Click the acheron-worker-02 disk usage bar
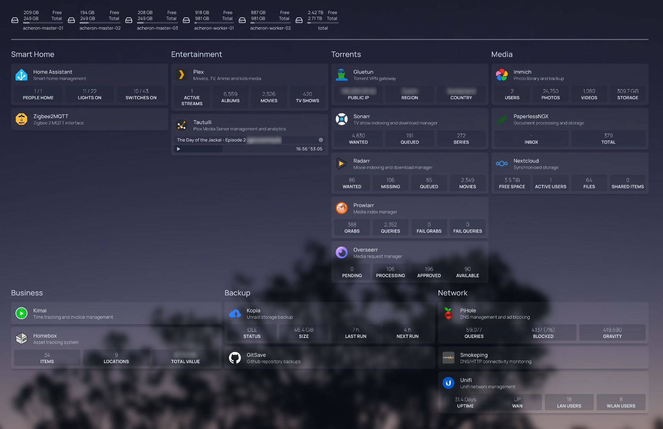Image resolution: width=663 pixels, height=429 pixels. (x=270, y=23)
